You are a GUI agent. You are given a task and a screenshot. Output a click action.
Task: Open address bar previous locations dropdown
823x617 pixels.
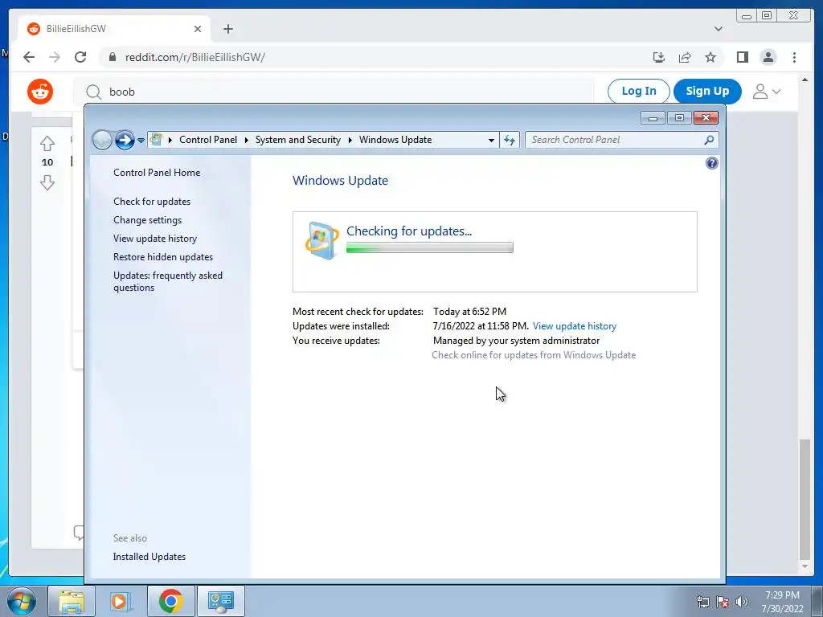(491, 140)
